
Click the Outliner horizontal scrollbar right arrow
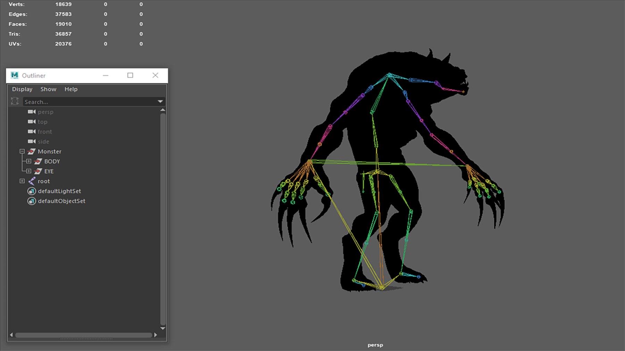(x=156, y=335)
